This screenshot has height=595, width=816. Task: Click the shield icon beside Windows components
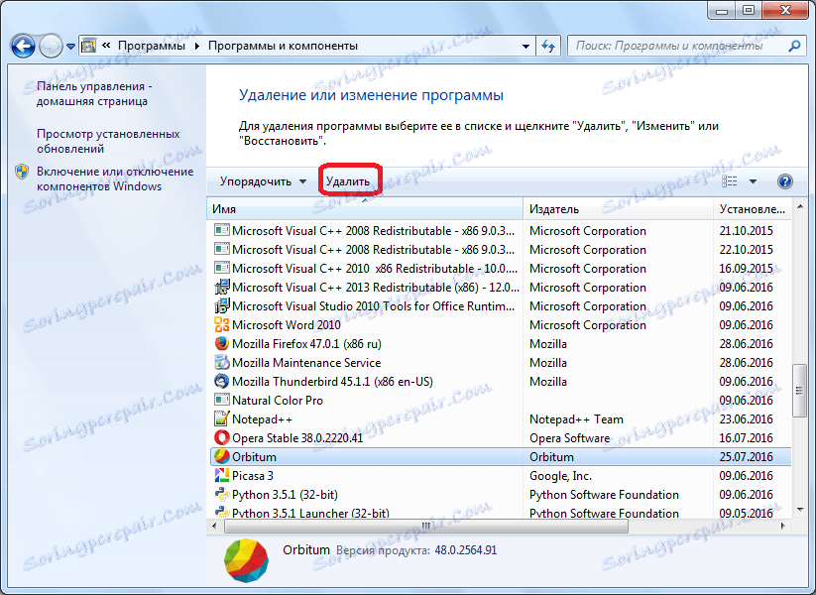click(22, 172)
